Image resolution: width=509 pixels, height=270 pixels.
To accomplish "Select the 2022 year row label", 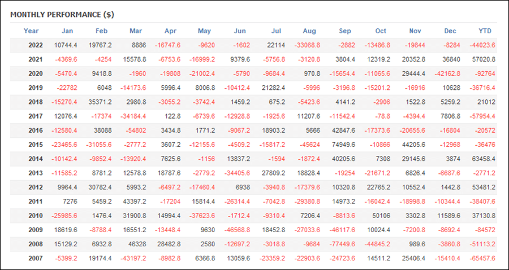I will 36,45.
